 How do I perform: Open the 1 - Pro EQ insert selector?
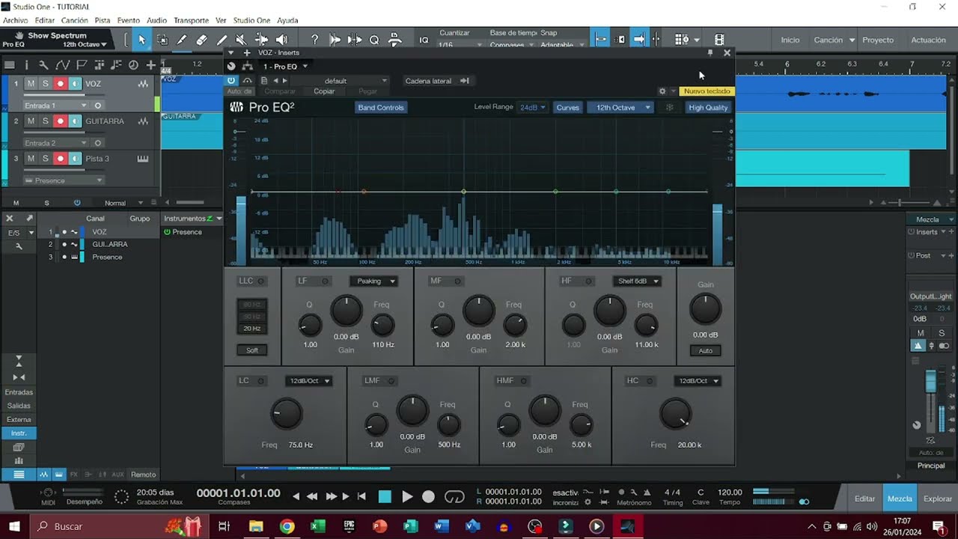[x=285, y=67]
